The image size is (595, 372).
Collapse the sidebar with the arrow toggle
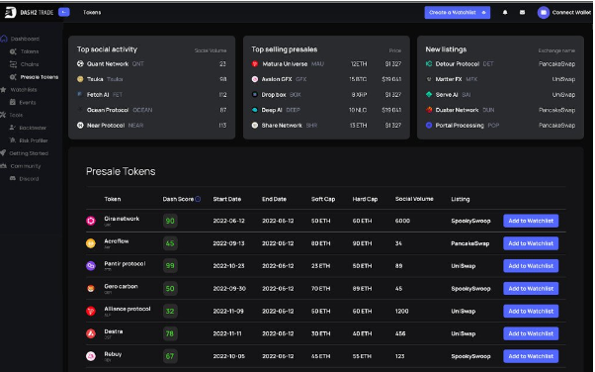64,12
